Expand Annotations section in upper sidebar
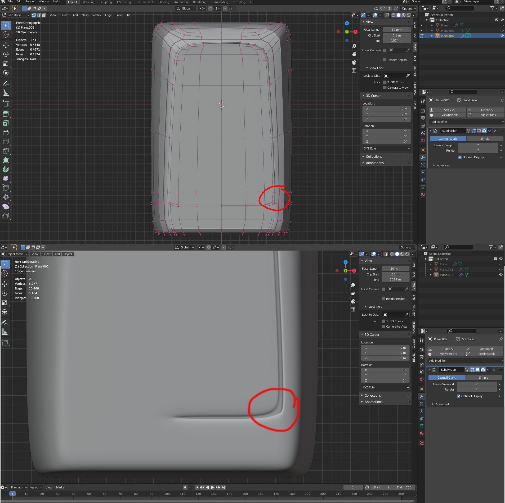Screen dimensions: 505x503 pyautogui.click(x=375, y=163)
